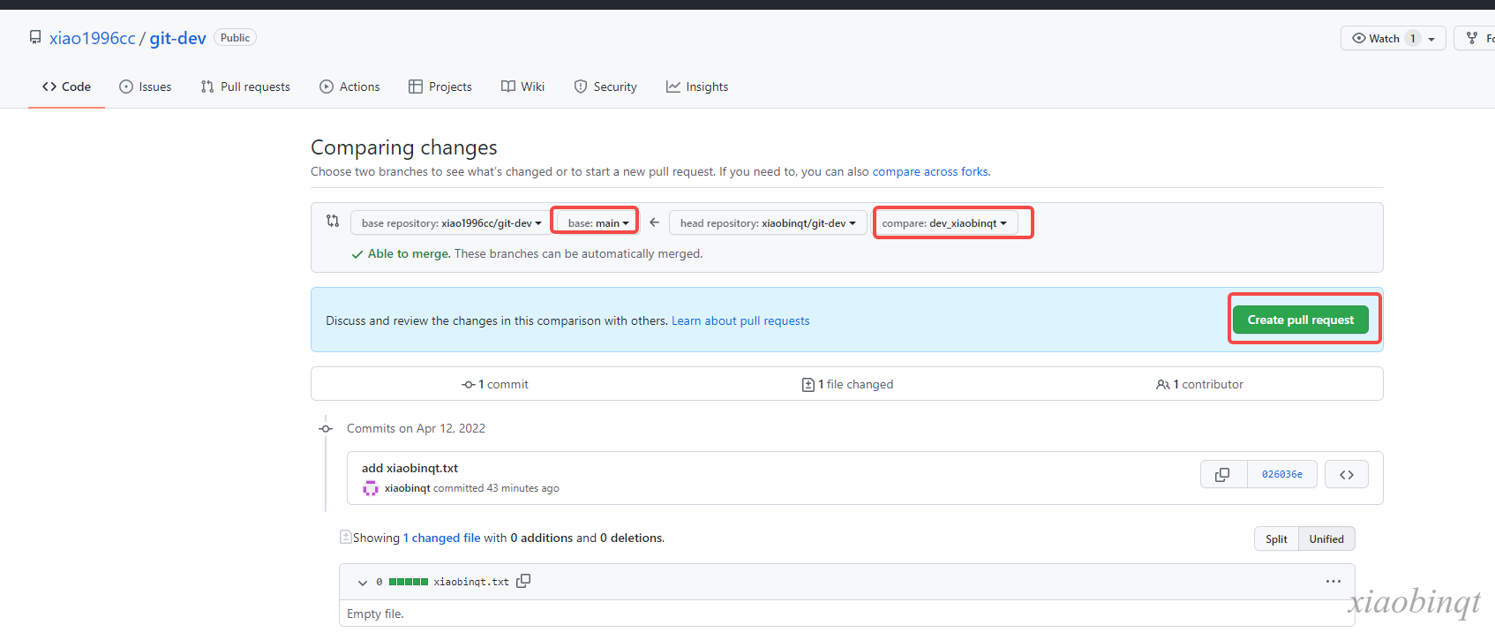This screenshot has width=1495, height=640.
Task: Click the watcher count badge 1
Action: 1413,38
